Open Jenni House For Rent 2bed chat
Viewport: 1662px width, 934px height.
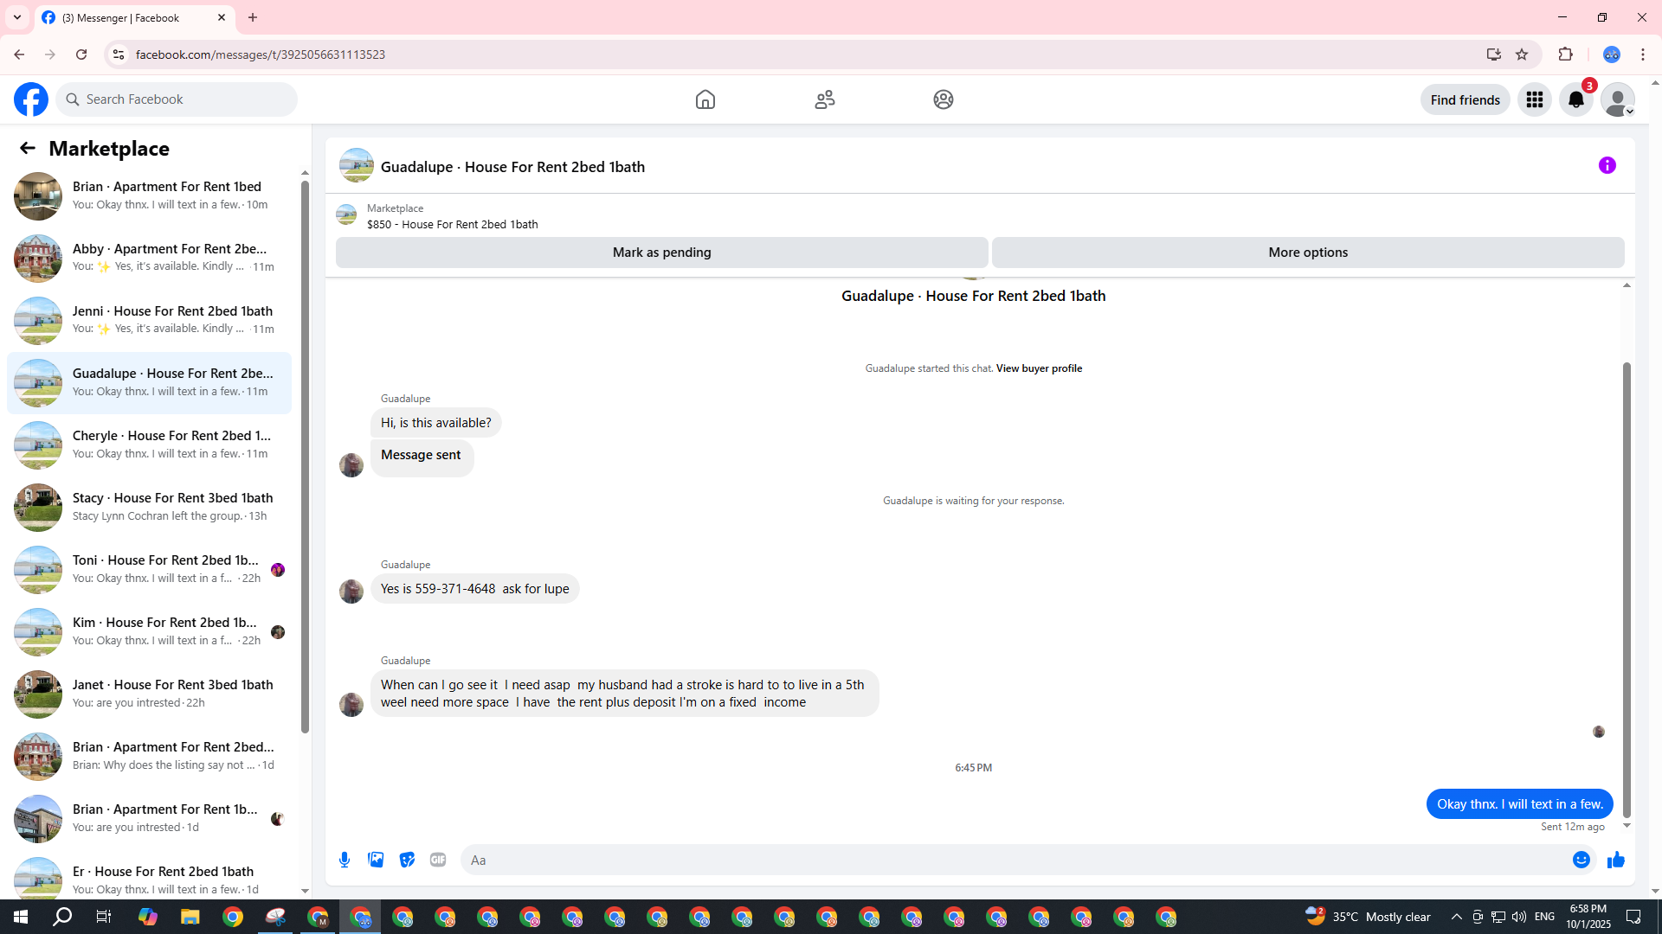click(150, 320)
